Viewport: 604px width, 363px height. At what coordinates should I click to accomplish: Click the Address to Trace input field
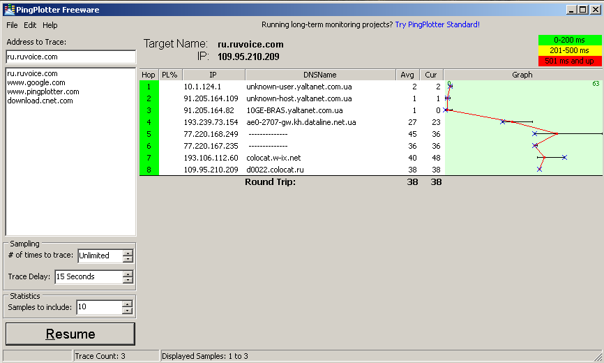pos(71,57)
